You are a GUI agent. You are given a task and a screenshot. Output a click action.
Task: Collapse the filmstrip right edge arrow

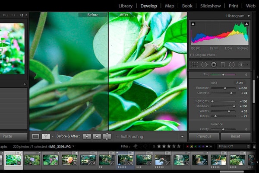pos(257,162)
